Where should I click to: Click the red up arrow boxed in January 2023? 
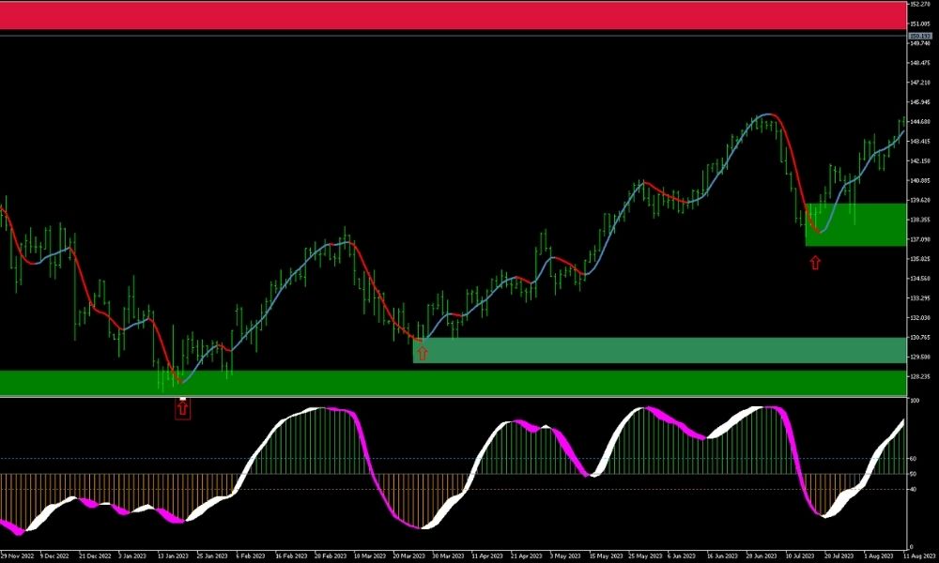[182, 409]
